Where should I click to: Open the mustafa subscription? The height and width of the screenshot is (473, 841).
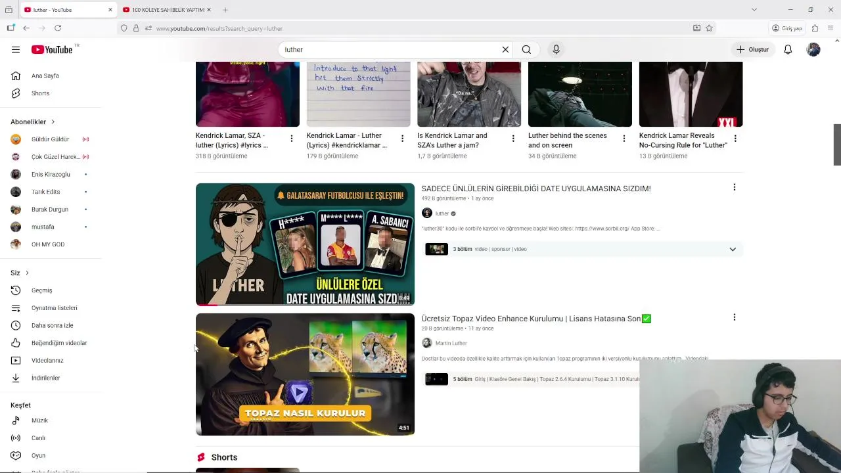(x=51, y=227)
